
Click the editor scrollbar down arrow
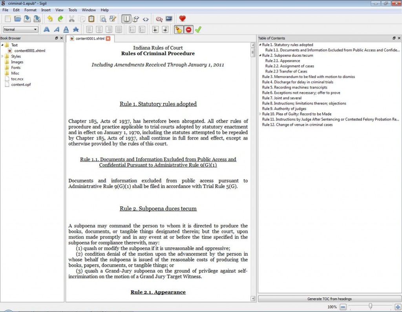[x=253, y=298]
